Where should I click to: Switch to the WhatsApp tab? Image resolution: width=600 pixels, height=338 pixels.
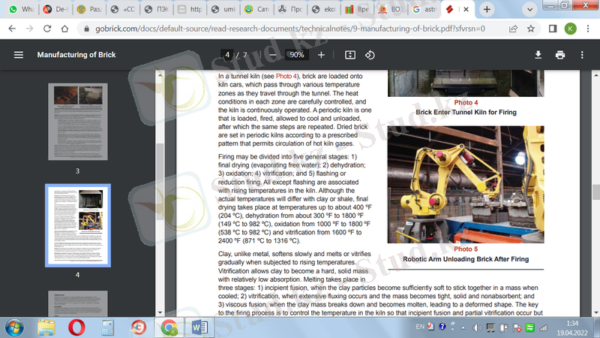pyautogui.click(x=21, y=9)
